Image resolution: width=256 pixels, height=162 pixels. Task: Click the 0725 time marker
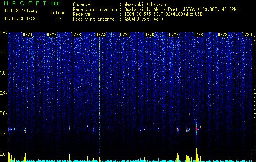(x=125, y=35)
